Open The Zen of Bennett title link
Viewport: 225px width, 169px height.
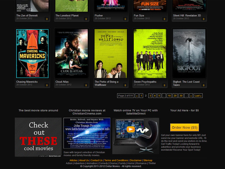(27, 16)
